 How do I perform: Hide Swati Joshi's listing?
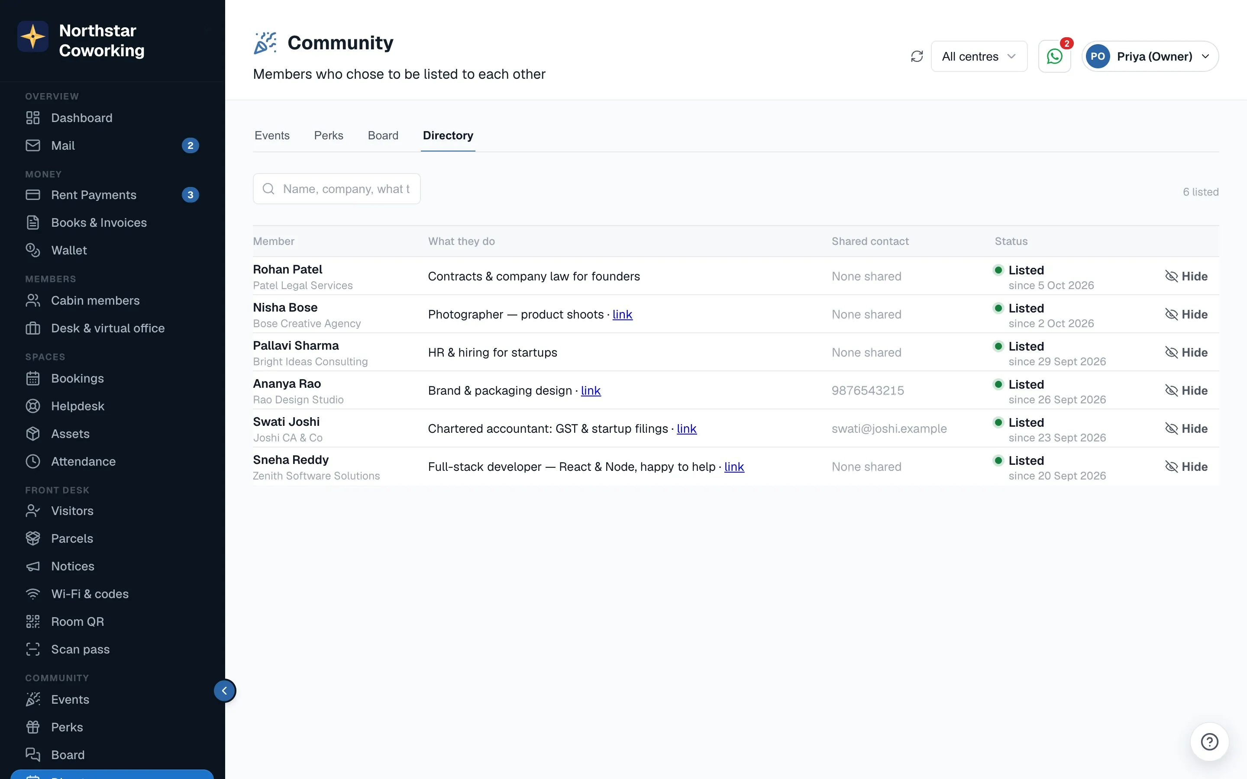[x=1186, y=429]
